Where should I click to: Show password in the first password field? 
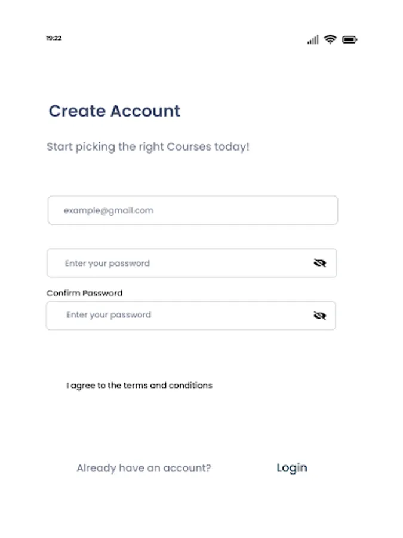pos(320,263)
